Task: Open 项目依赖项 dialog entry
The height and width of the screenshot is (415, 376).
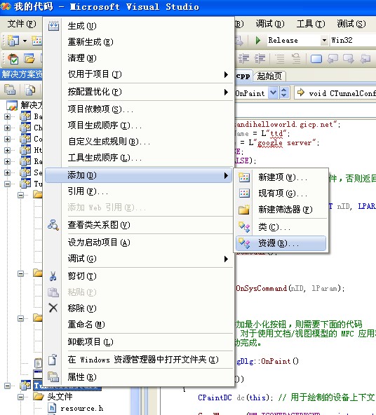Action: [139, 109]
